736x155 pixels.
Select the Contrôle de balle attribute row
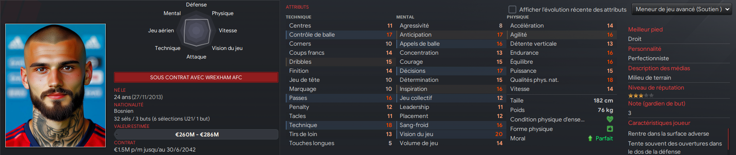pos(341,34)
